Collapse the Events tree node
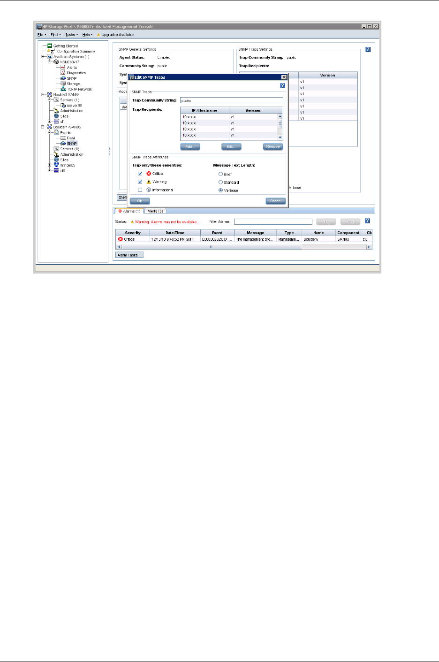439x662 pixels. (x=49, y=133)
